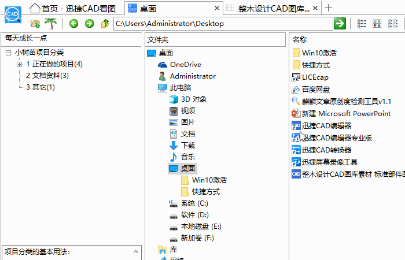This screenshot has width=405, height=260.
Task: Click the 整木设计CAD图库素材 CAD file icon
Action: (x=296, y=174)
